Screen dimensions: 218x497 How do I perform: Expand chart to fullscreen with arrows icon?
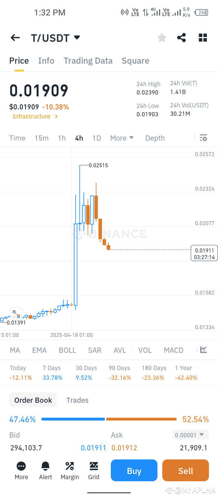point(16,314)
